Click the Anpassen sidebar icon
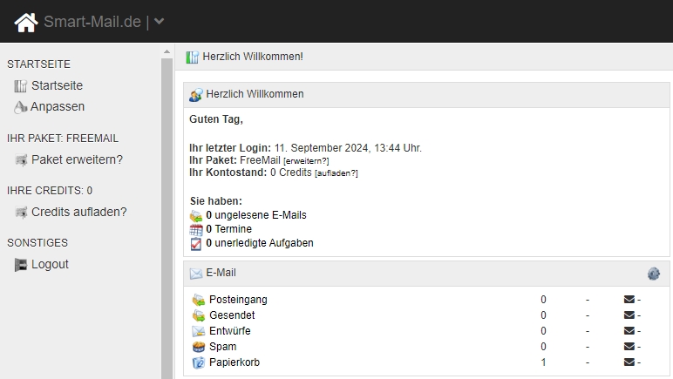 20,107
